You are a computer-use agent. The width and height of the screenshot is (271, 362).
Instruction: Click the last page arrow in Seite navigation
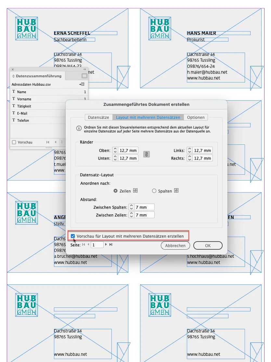pos(111,245)
